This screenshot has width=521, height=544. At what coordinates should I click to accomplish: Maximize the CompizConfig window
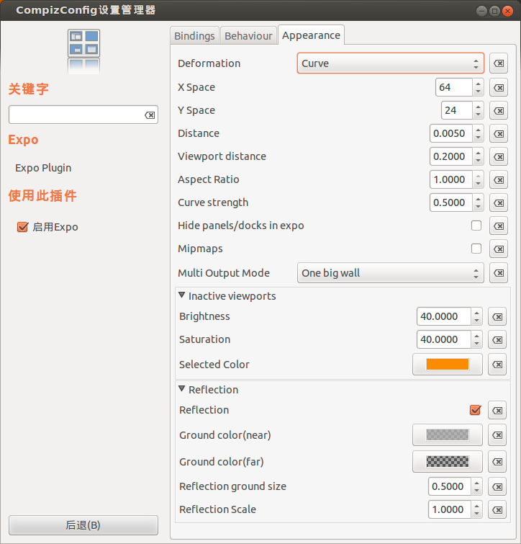(494, 11)
